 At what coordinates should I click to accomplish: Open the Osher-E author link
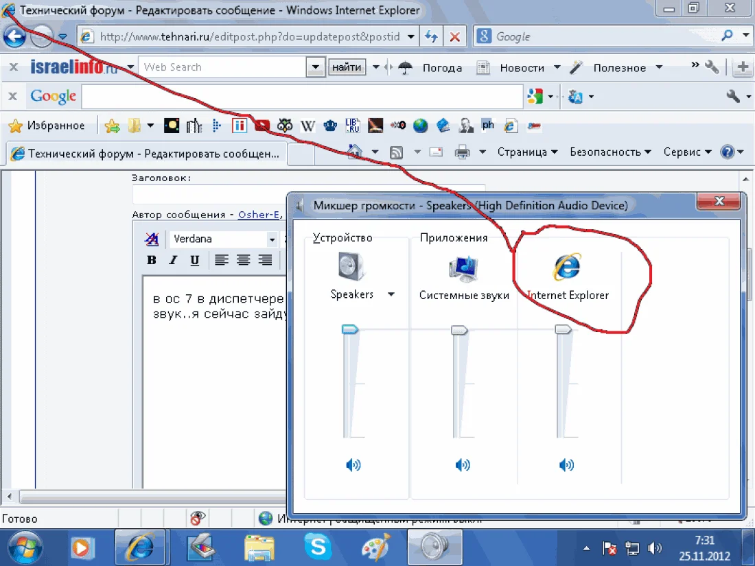tap(259, 215)
